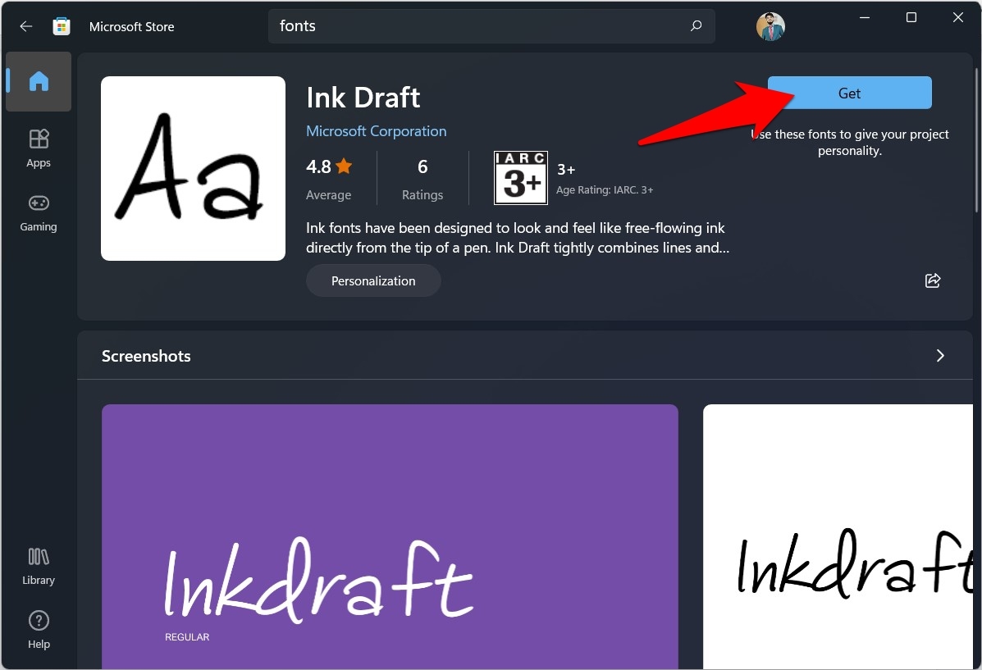982x670 pixels.
Task: Share the Ink Draft app
Action: (933, 280)
